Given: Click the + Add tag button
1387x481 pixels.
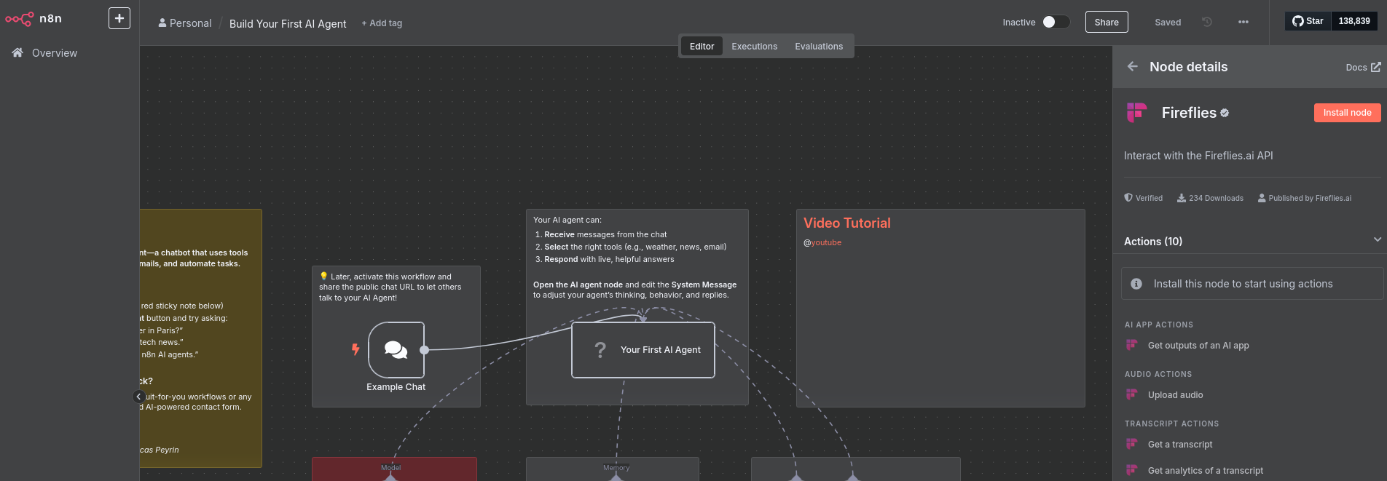Looking at the screenshot, I should pos(382,23).
